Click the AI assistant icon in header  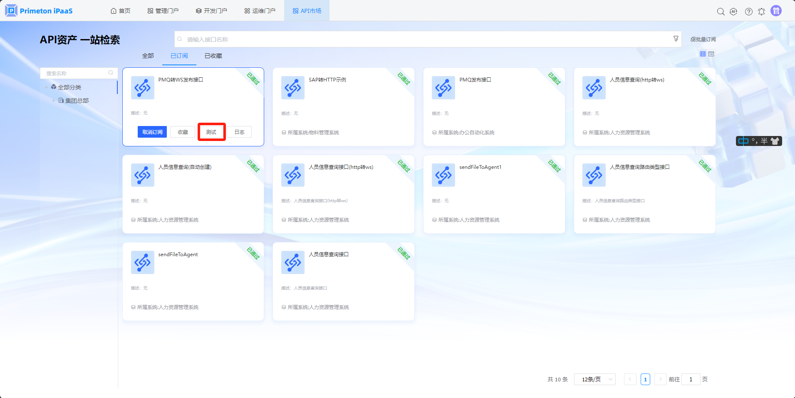(x=733, y=12)
